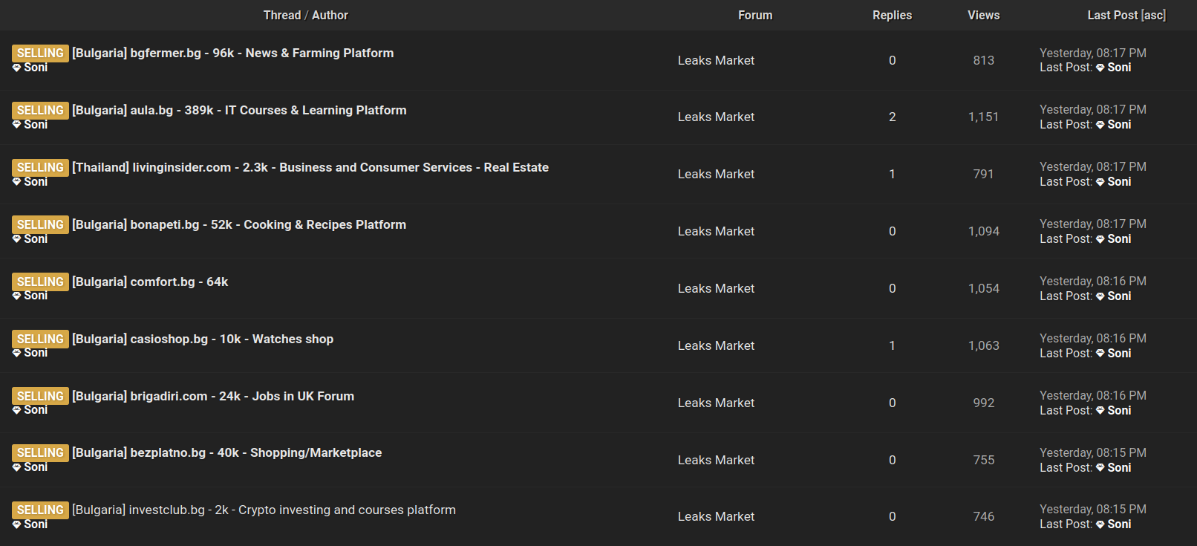The width and height of the screenshot is (1197, 546).
Task: Open Last Post link in aula.bg row
Action: 1066,125
